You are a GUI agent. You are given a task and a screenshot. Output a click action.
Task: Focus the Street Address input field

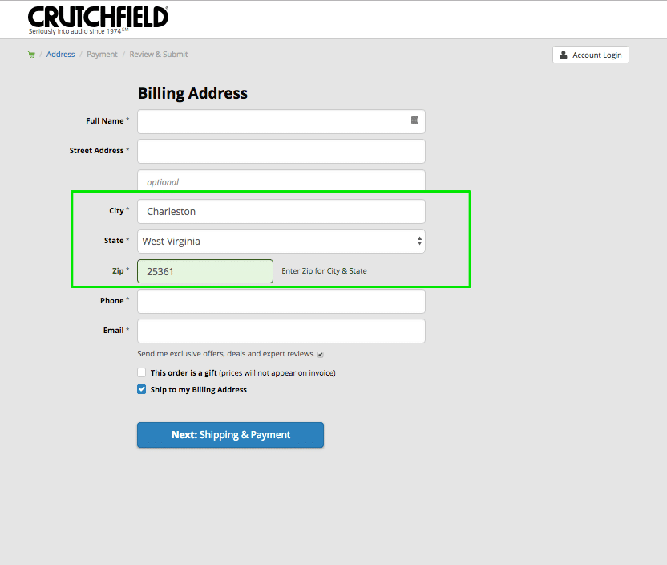point(281,151)
